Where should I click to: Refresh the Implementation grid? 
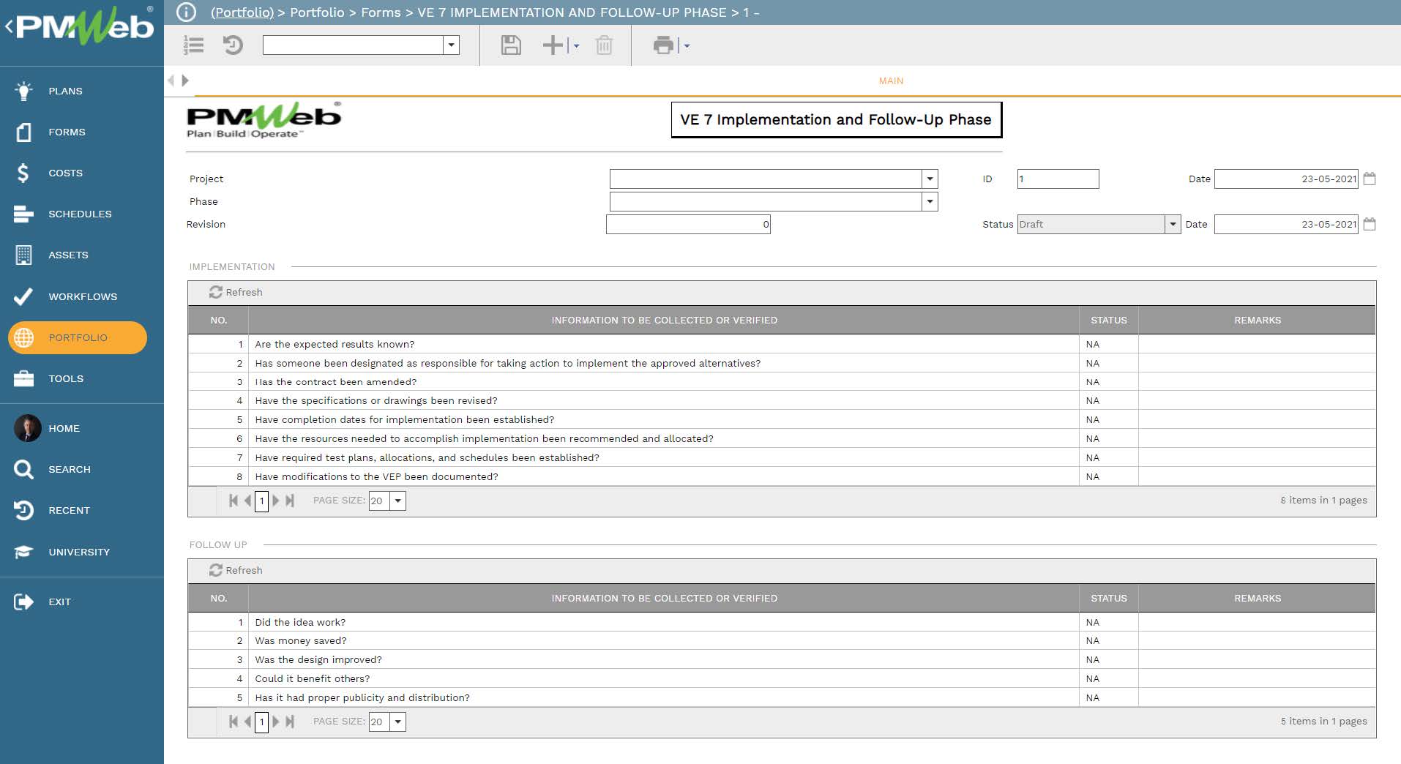[x=236, y=292]
